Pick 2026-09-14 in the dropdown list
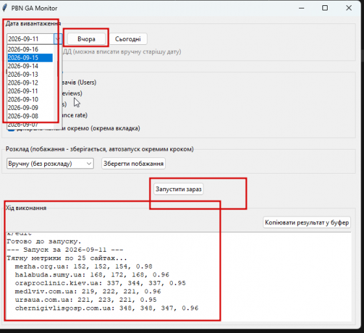Image resolution: width=364 pixels, height=333 pixels. click(30, 66)
